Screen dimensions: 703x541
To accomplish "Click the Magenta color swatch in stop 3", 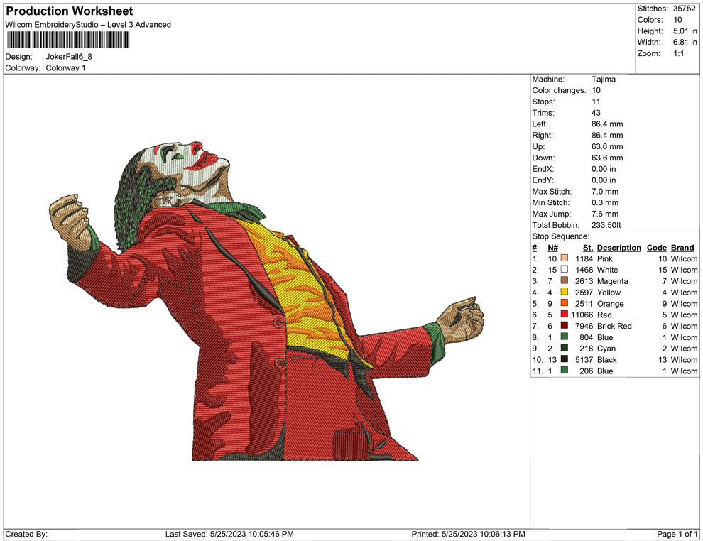I will (x=565, y=280).
